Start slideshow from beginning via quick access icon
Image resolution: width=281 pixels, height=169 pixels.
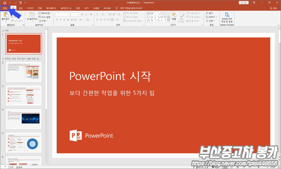20,3
